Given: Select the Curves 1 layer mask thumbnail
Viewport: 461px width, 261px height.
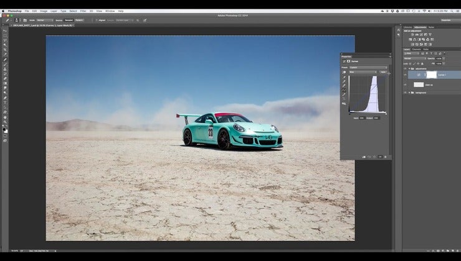Looking at the screenshot, I should point(432,75).
